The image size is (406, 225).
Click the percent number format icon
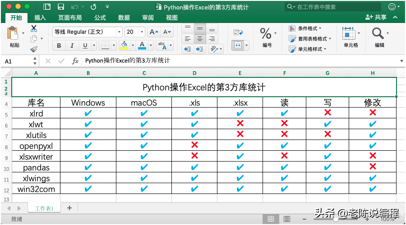(x=266, y=33)
